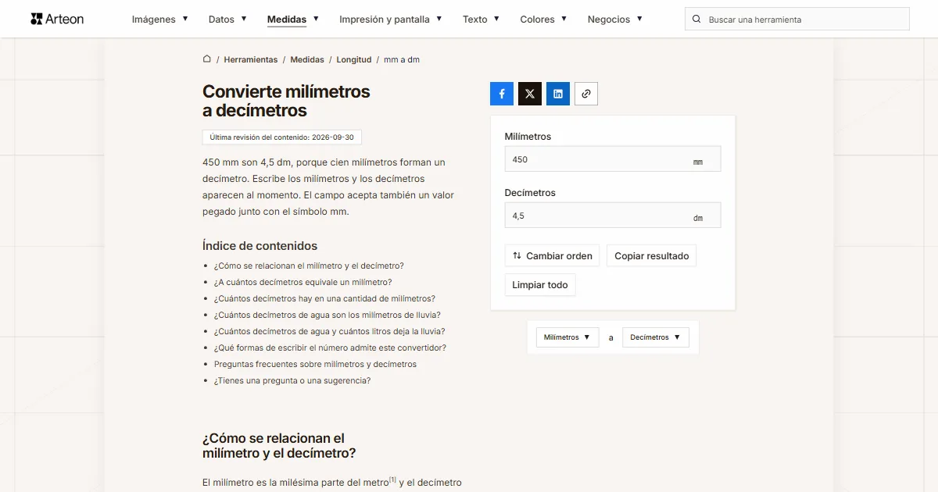Open the Colores menu
This screenshot has width=938, height=492.
(x=544, y=19)
